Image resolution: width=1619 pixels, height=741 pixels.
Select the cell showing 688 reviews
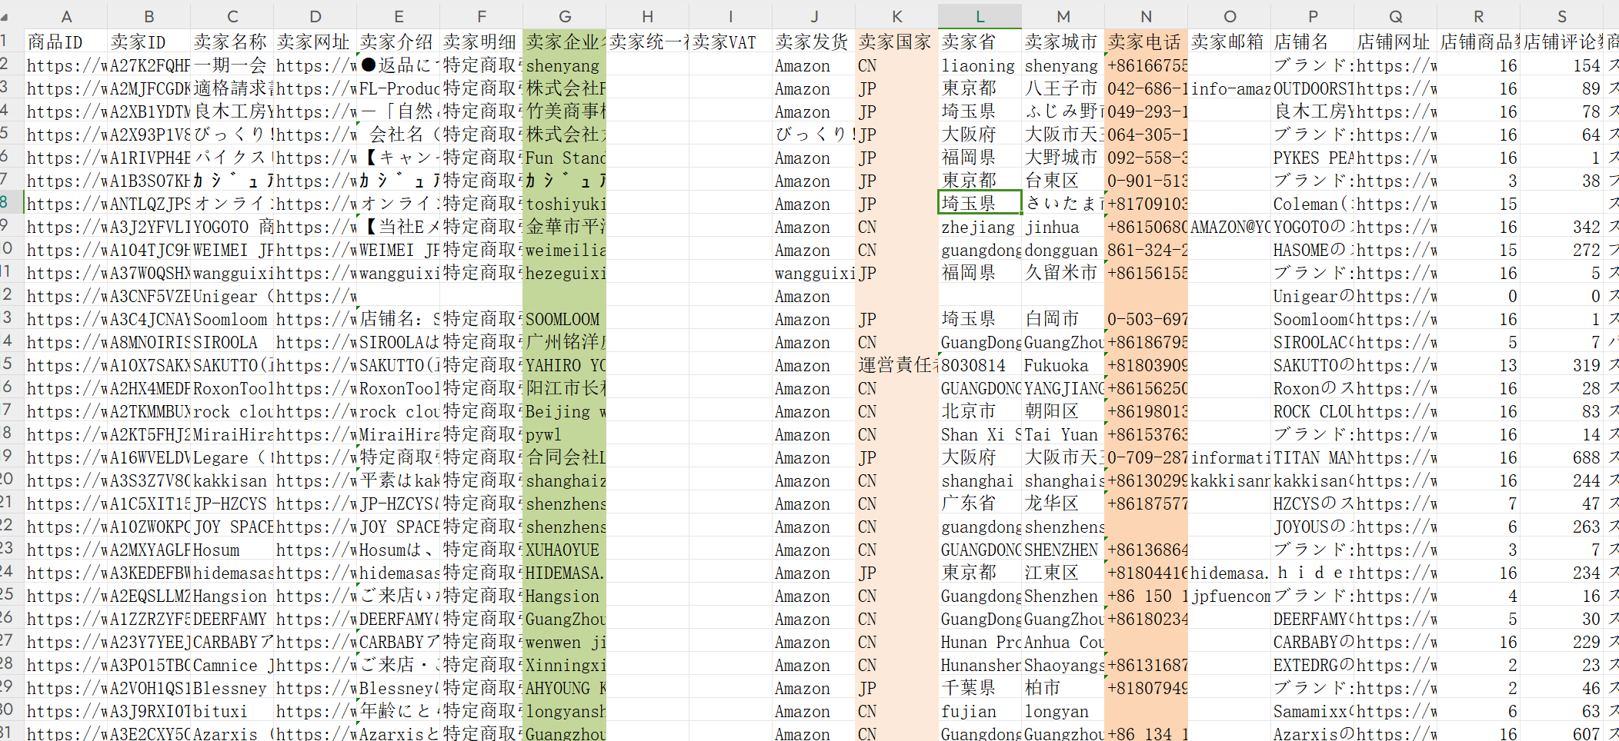(1561, 457)
